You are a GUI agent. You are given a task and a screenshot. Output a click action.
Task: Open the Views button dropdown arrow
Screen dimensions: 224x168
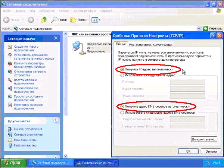(x=100, y=20)
